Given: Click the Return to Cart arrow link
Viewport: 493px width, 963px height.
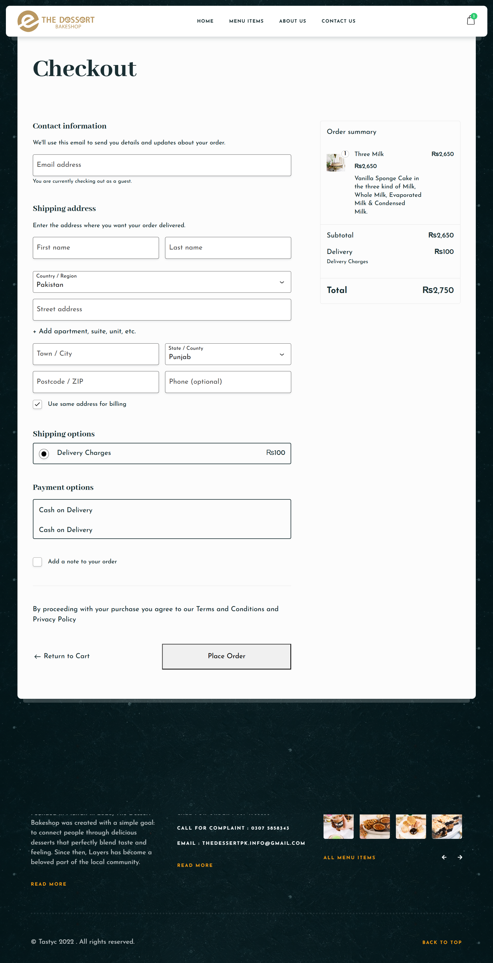Looking at the screenshot, I should tap(62, 656).
